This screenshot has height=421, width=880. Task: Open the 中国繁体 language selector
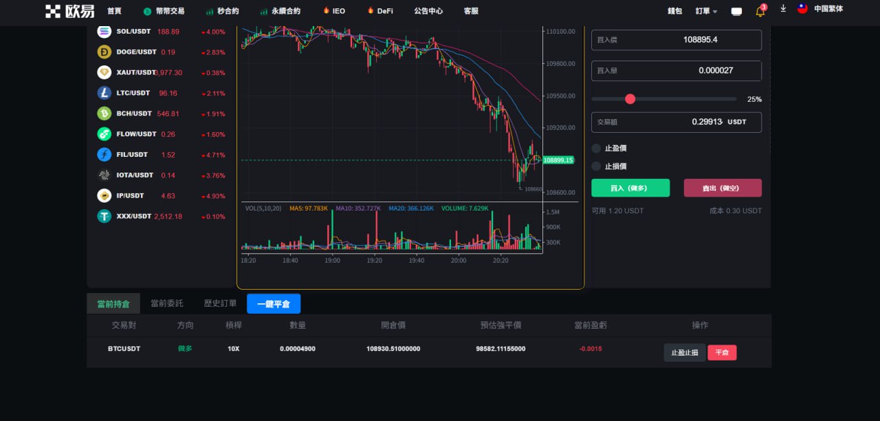(820, 9)
